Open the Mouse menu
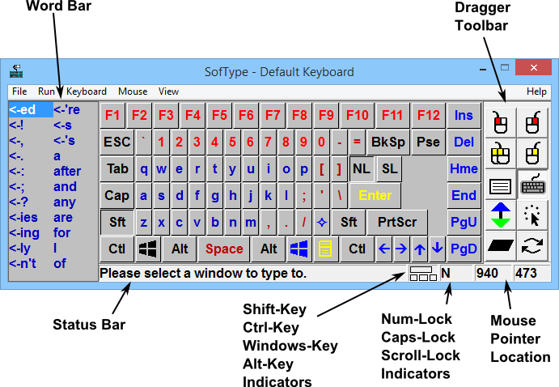Screen dimensions: 559x387 [133, 91]
